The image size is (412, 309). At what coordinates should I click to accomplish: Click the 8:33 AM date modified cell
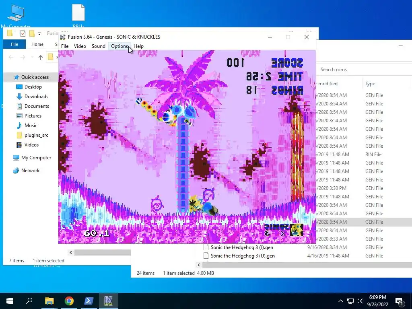tap(332, 239)
